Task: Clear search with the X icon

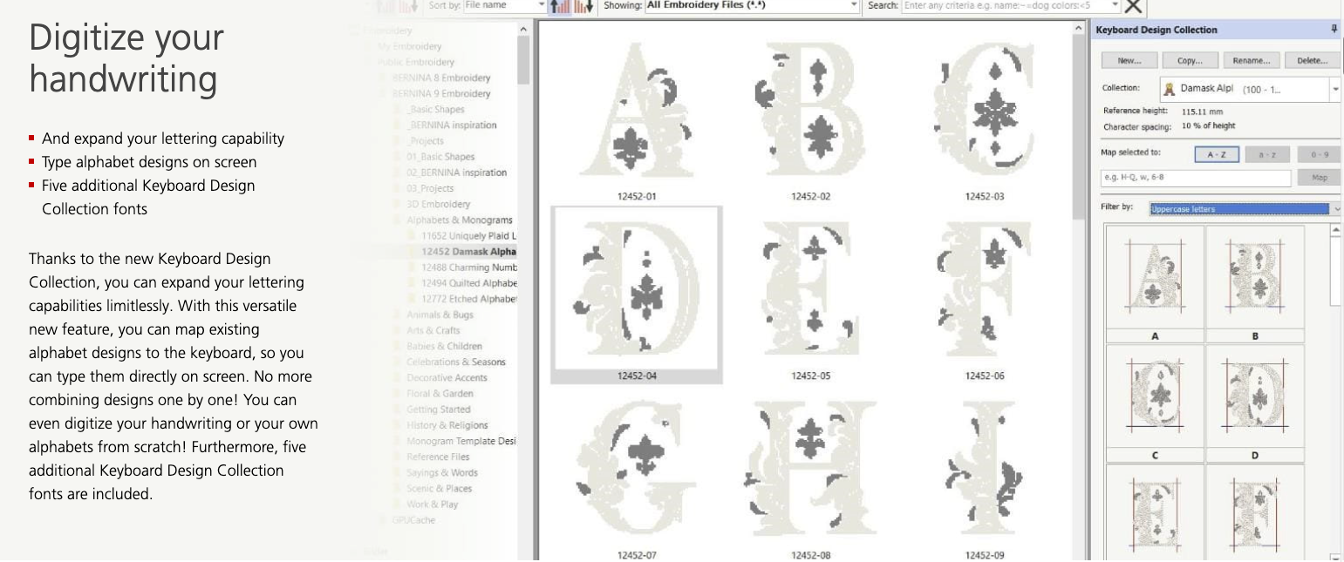Action: click(1133, 7)
